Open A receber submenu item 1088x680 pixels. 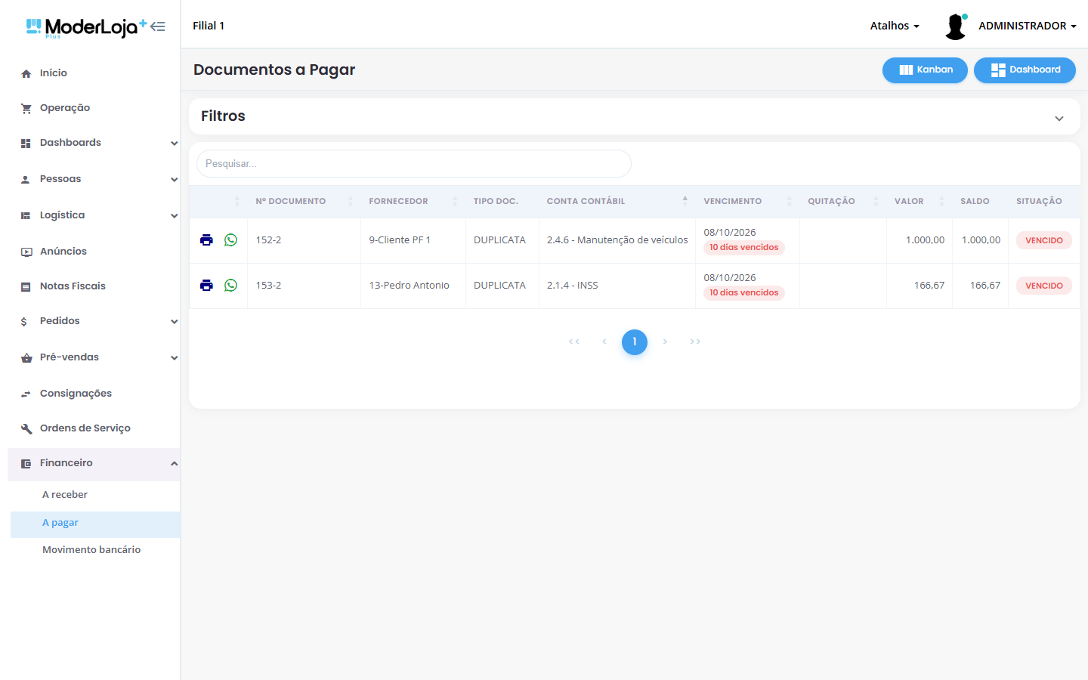(95, 495)
